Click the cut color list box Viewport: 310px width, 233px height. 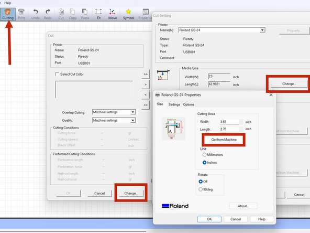point(94,89)
